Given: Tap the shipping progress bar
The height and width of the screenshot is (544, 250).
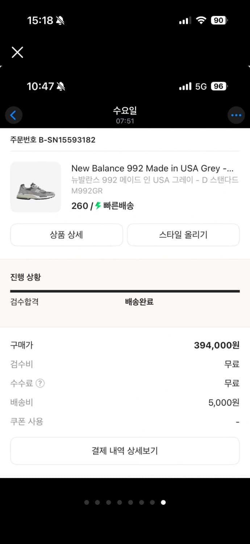Looking at the screenshot, I should click(125, 290).
